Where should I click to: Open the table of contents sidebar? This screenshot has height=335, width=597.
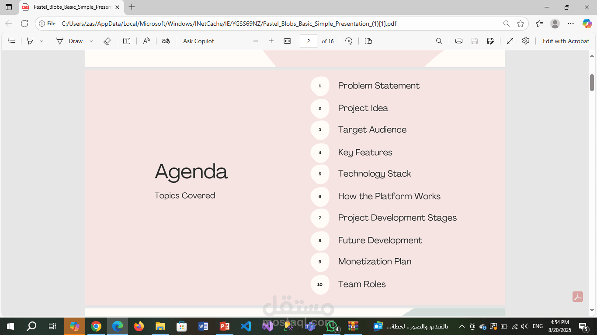click(12, 41)
